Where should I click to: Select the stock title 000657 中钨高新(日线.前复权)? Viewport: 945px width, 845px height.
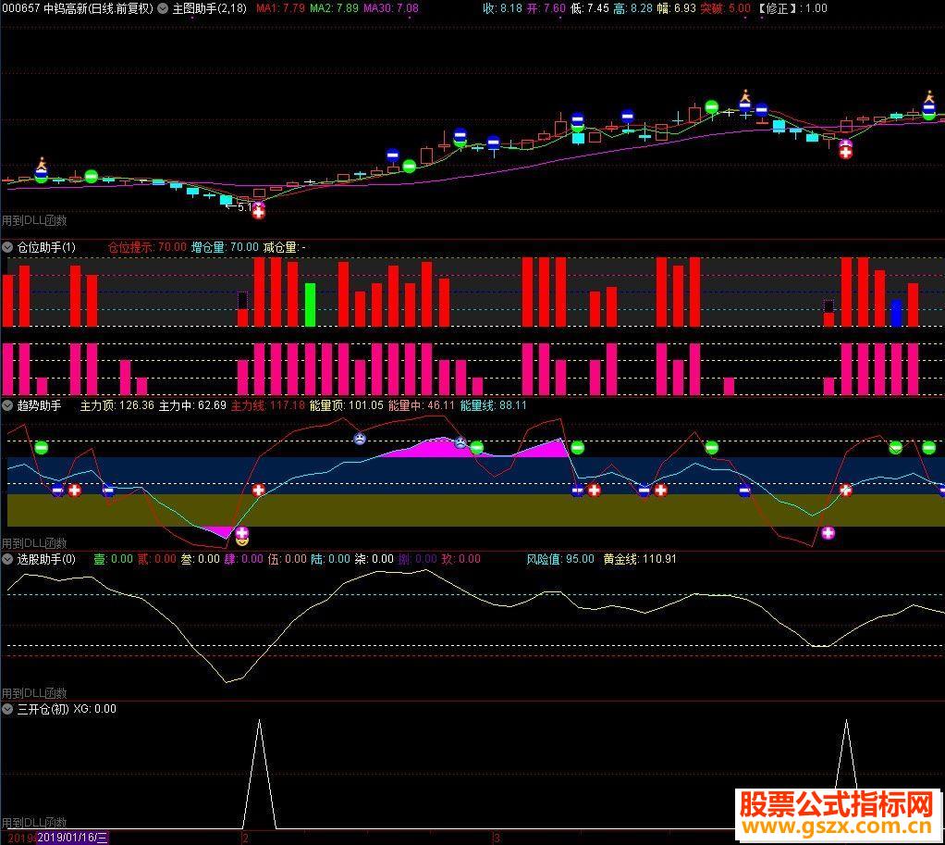click(78, 8)
